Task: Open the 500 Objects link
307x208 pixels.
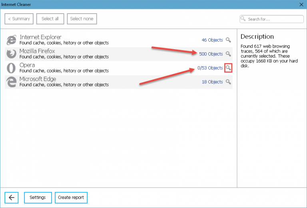Action: (211, 54)
